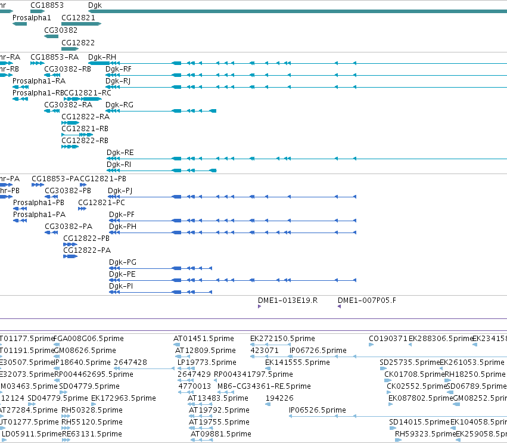The image size is (507, 443).
Task: Click the CG12822-RB transcript label
Action: [x=85, y=141]
